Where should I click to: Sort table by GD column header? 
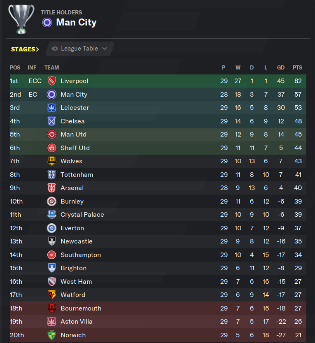point(281,67)
